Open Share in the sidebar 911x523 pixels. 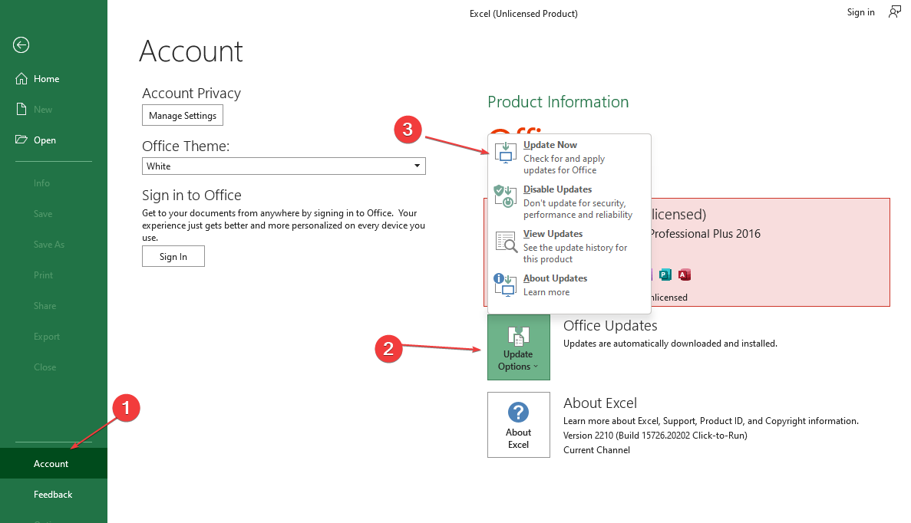pos(54,306)
